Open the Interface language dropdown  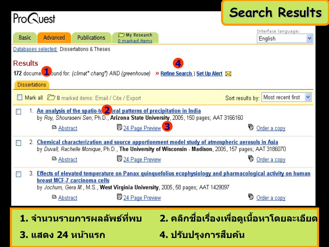285,39
